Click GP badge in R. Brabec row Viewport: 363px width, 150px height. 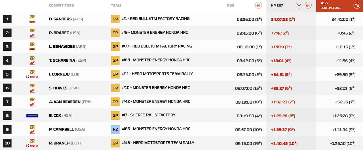pyautogui.click(x=115, y=33)
